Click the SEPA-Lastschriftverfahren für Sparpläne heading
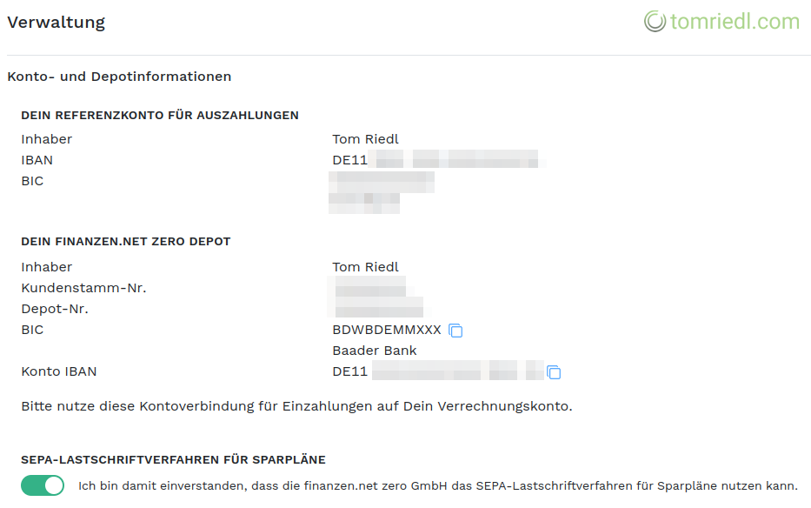The height and width of the screenshot is (508, 811). tap(173, 459)
